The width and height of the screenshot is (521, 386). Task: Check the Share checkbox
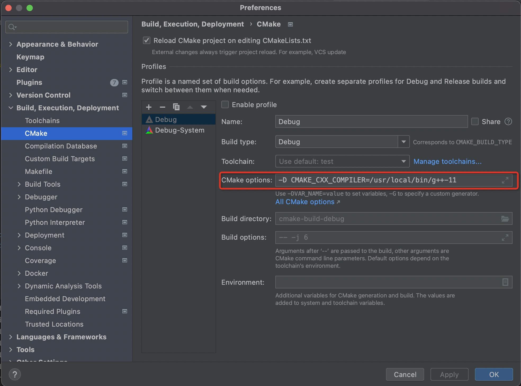tap(475, 122)
